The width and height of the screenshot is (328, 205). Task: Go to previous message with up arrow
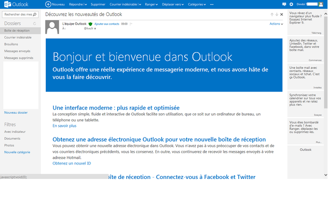point(272,14)
